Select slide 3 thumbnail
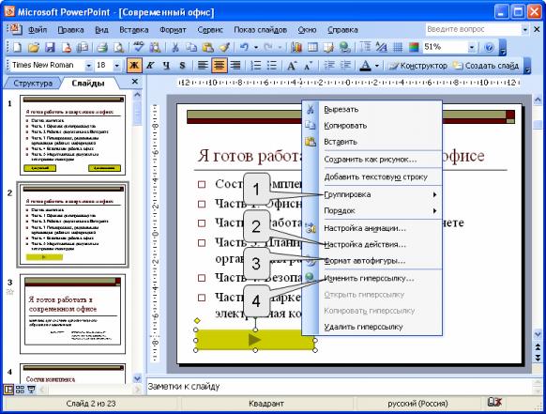Viewport: 546px width, 414px height. (x=73, y=314)
